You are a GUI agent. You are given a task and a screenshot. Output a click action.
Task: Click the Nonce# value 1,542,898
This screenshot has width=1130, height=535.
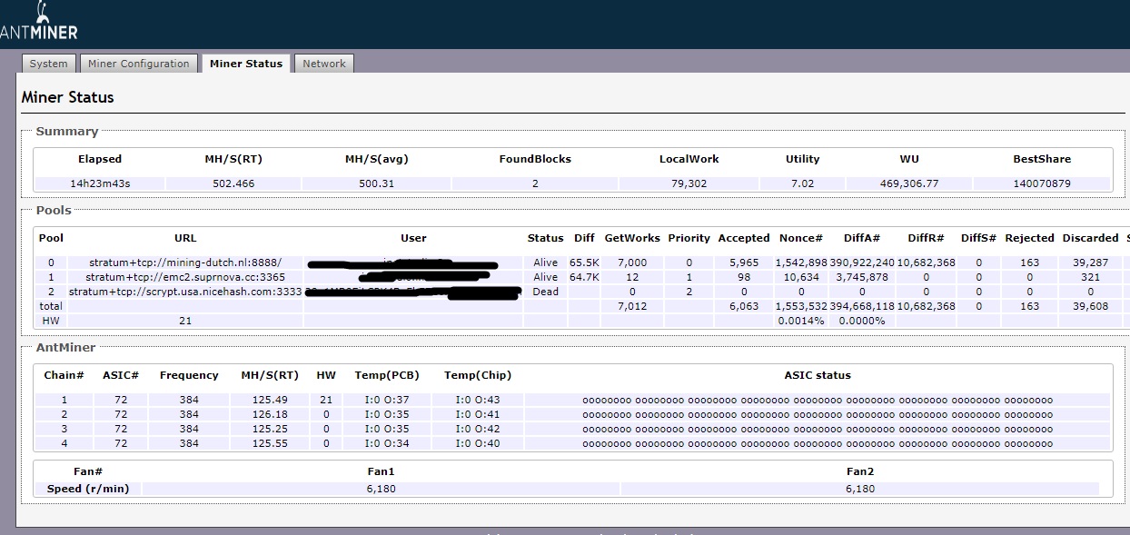(800, 263)
